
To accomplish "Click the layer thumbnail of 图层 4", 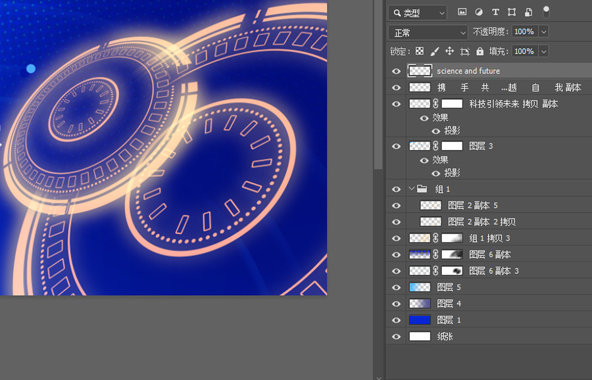I will click(x=420, y=304).
